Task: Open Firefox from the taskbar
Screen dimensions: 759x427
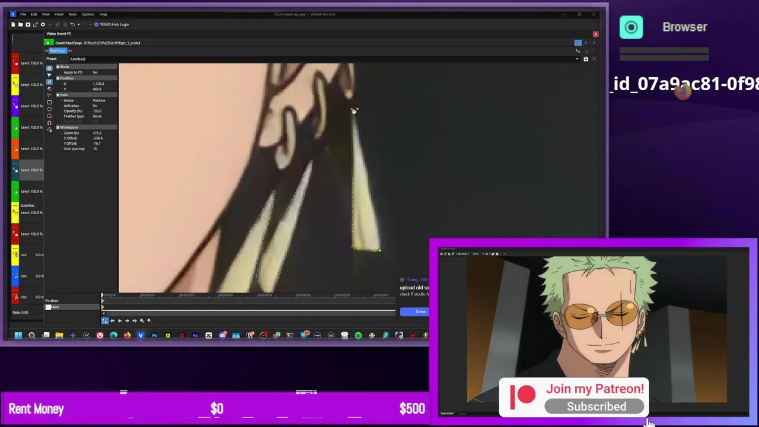Action: point(127,336)
